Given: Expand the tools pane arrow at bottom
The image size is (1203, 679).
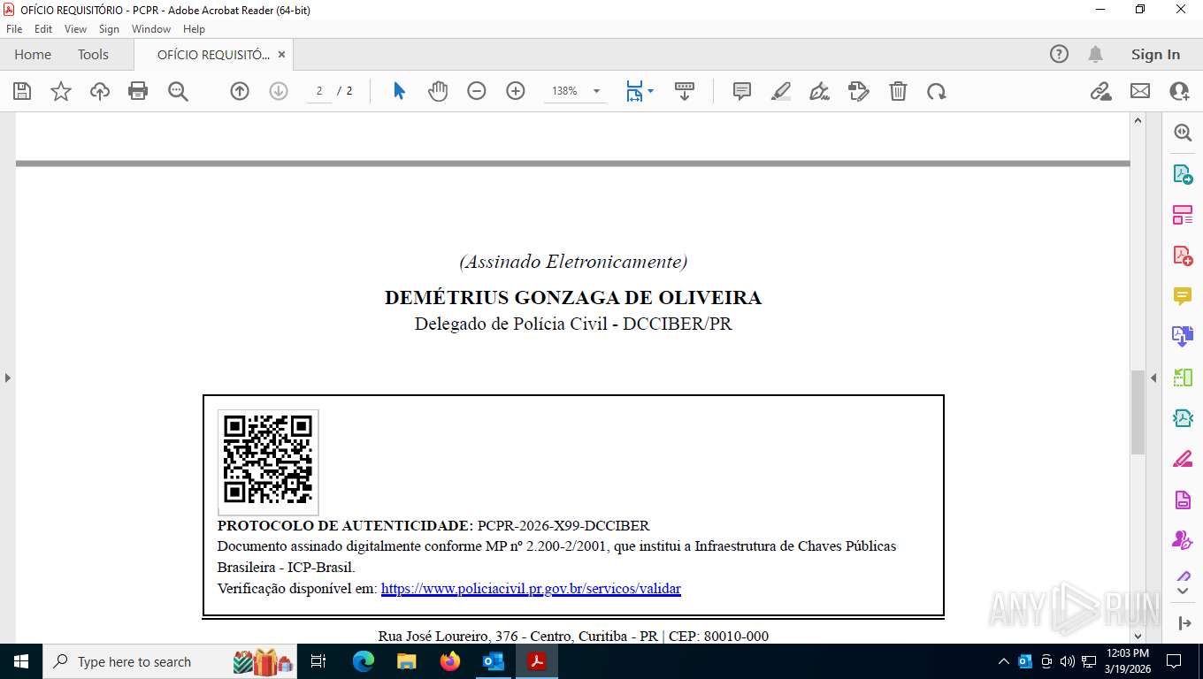Looking at the screenshot, I should pyautogui.click(x=1184, y=623).
